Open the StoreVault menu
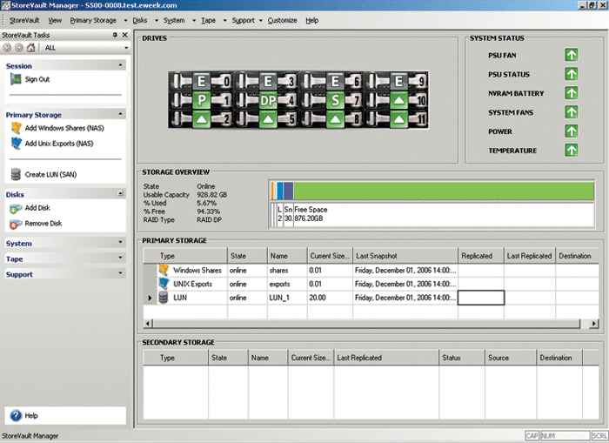 (24, 20)
